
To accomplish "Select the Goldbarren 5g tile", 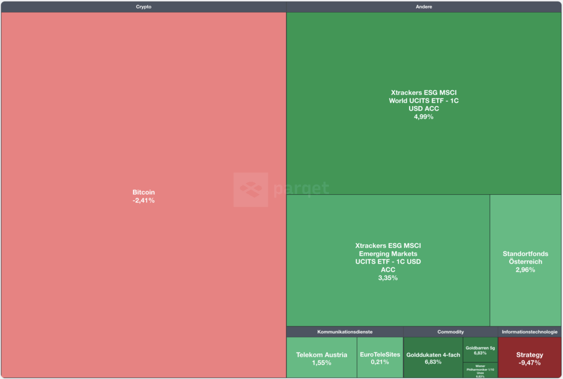I will pyautogui.click(x=480, y=350).
